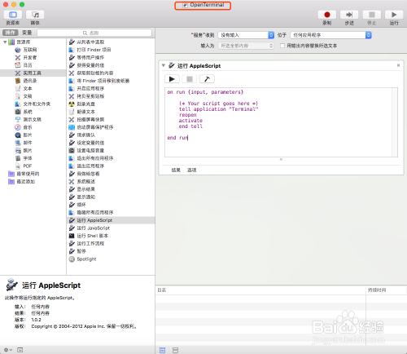Select the 打印 Finder 项目 action

coord(94,50)
